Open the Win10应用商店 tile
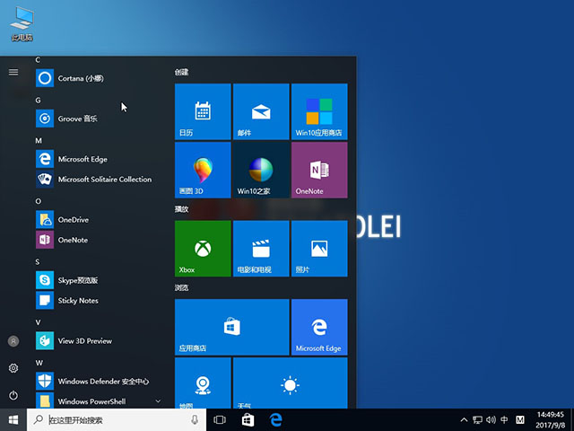The image size is (574, 431). [319, 111]
